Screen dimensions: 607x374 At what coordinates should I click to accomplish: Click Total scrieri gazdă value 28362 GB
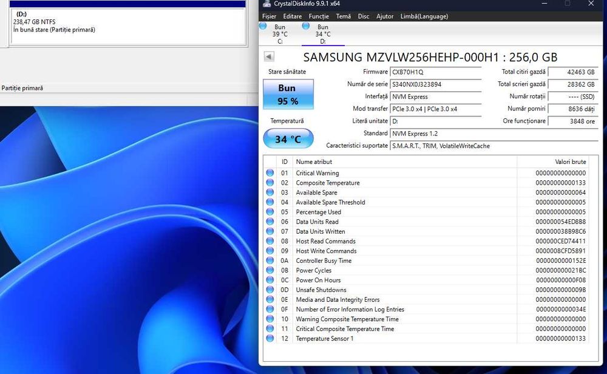573,84
